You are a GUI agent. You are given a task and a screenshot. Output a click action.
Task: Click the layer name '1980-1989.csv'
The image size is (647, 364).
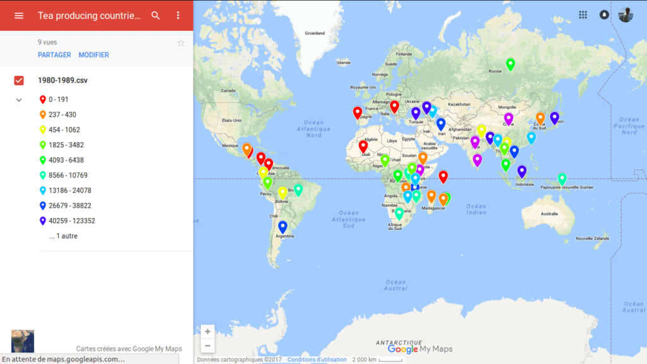pyautogui.click(x=63, y=80)
